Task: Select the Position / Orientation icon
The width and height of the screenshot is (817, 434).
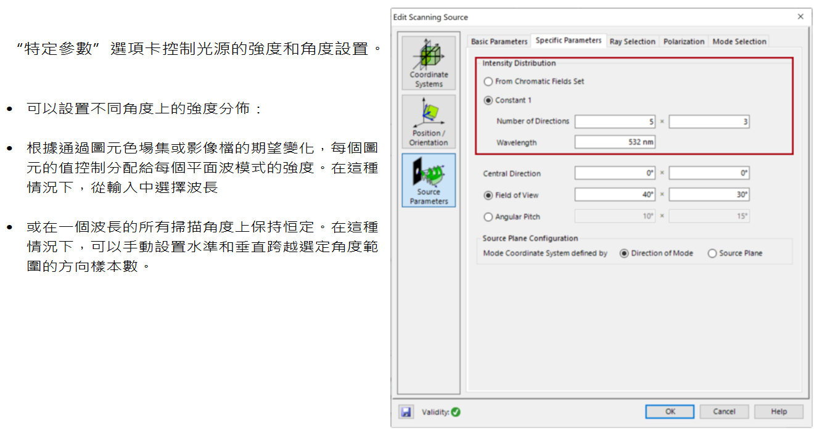Action: click(429, 121)
